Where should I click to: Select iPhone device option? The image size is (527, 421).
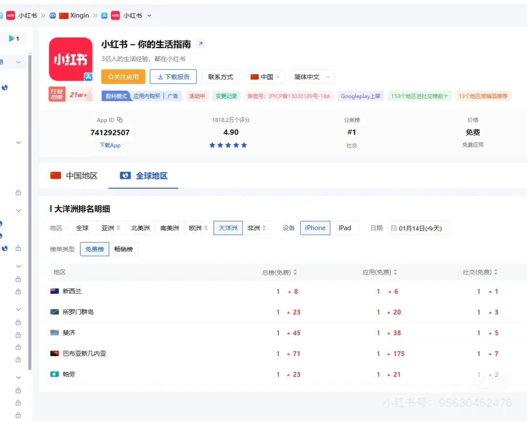(315, 228)
